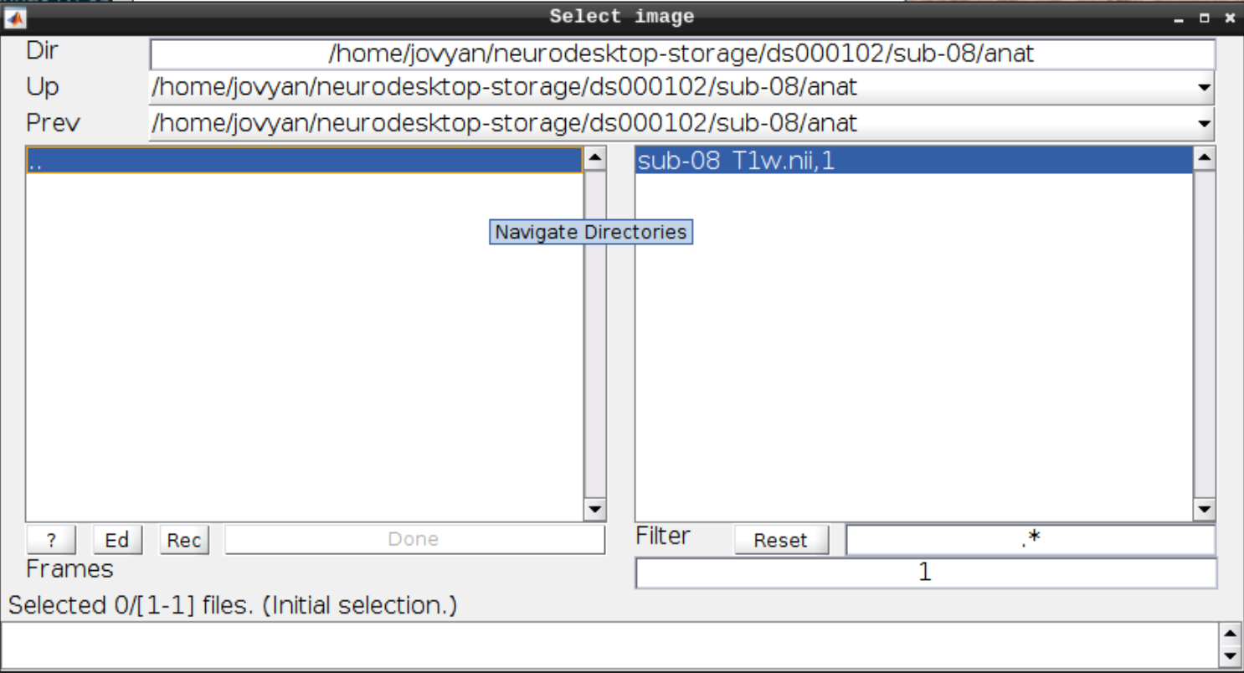1244x673 pixels.
Task: Click the Reset filter button
Action: point(781,540)
